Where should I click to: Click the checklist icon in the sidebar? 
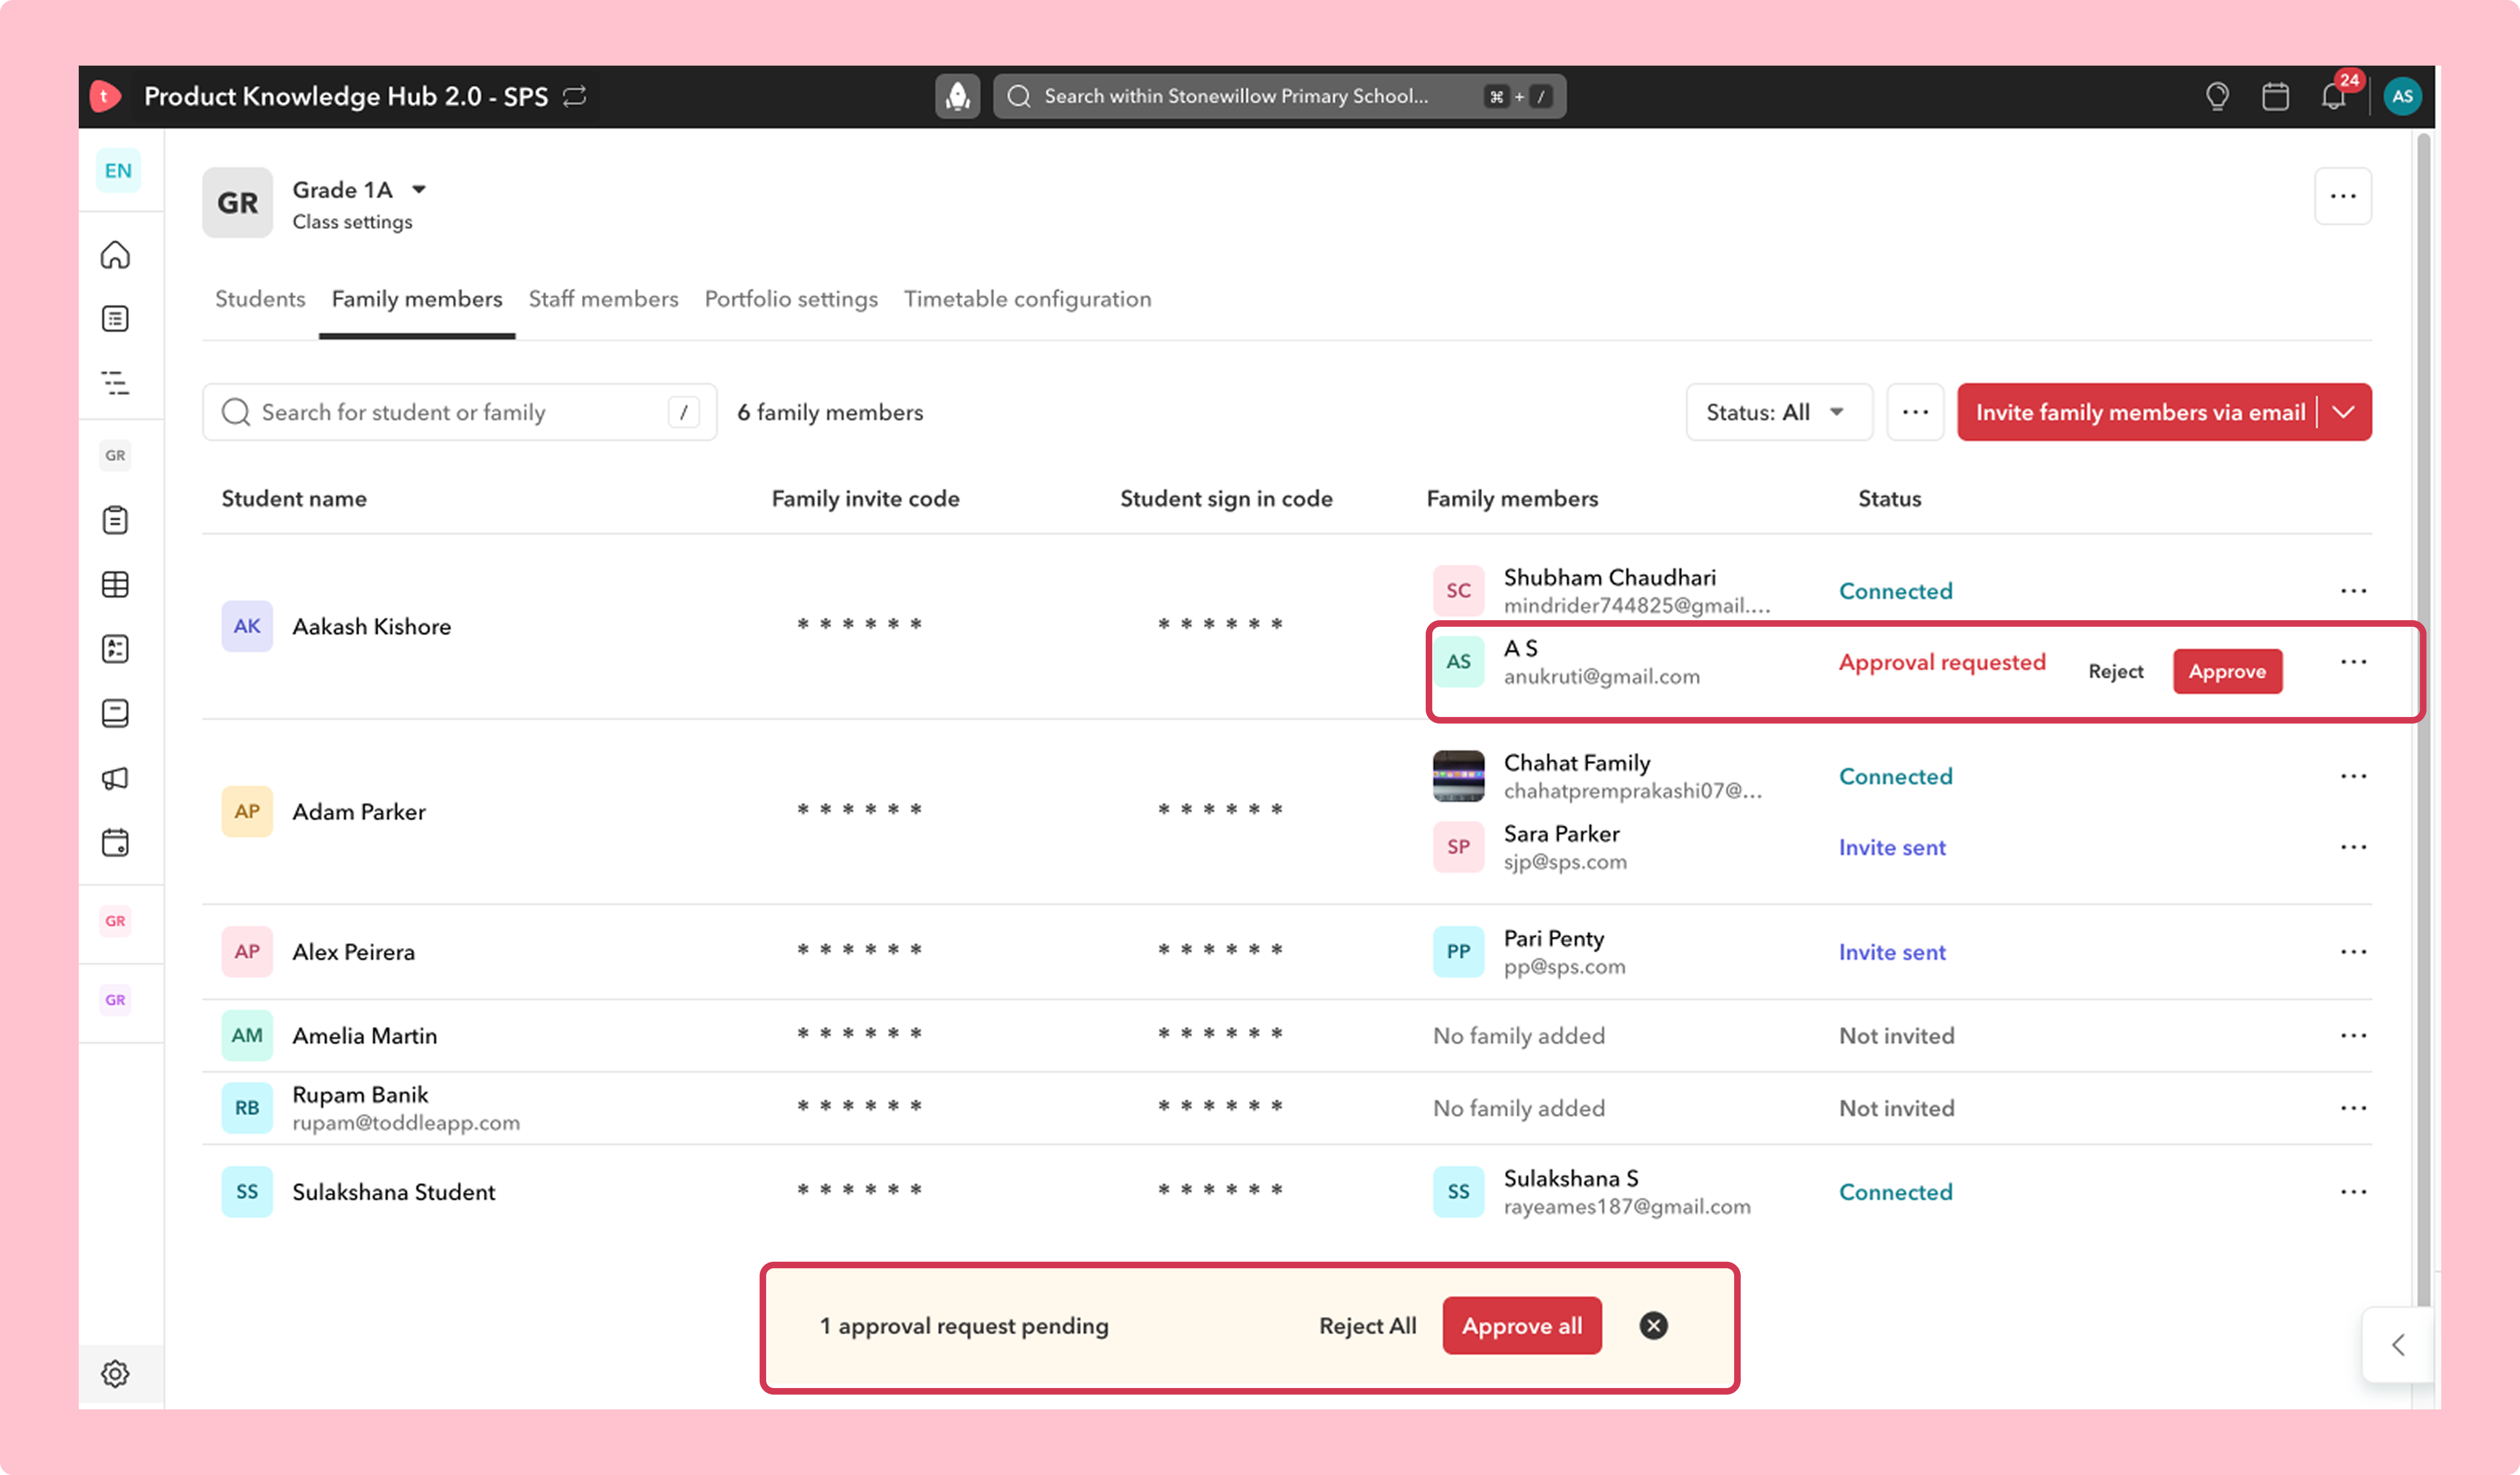coord(115,649)
